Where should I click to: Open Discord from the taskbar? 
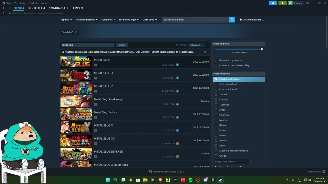point(206,180)
